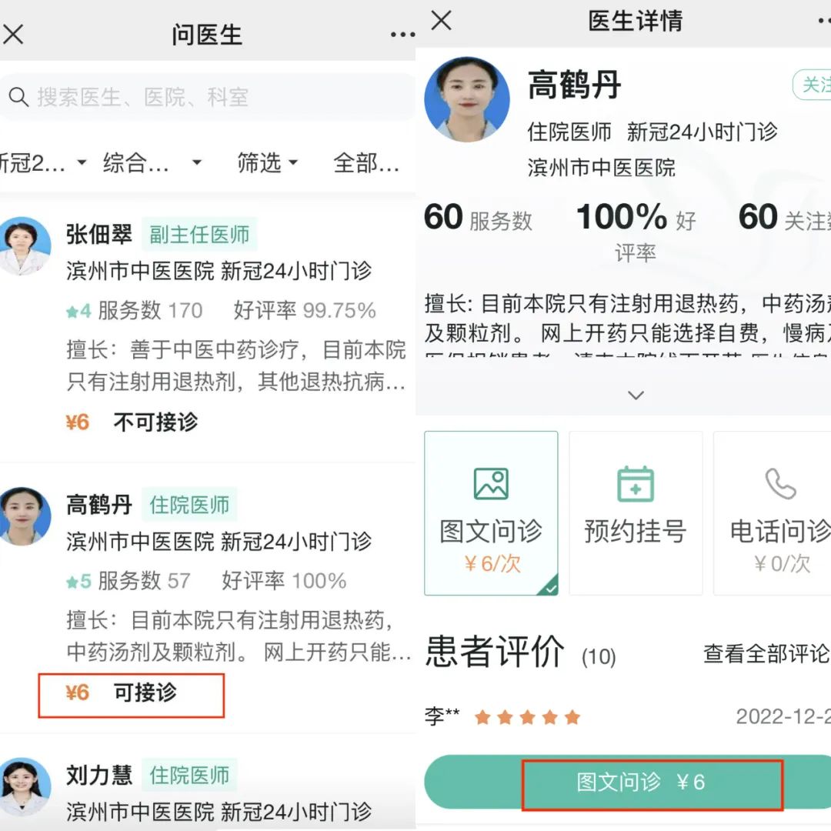This screenshot has width=831, height=831.
Task: Select 高鹤丹 可接诊 ¥6 entry
Action: coord(132,696)
